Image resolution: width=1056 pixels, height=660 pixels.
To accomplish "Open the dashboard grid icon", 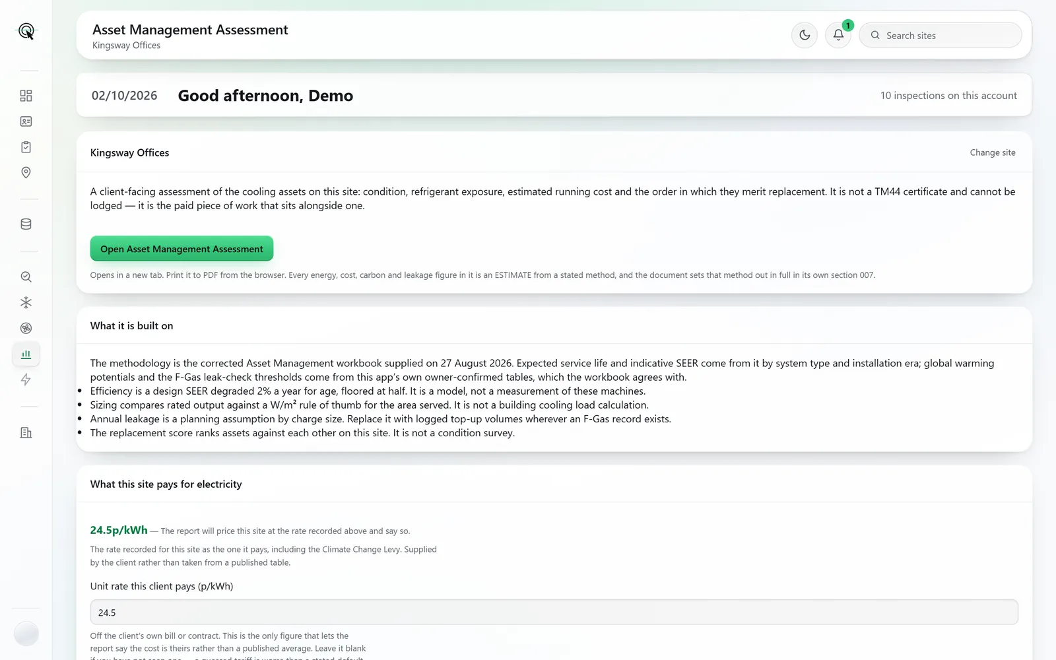I will (26, 96).
